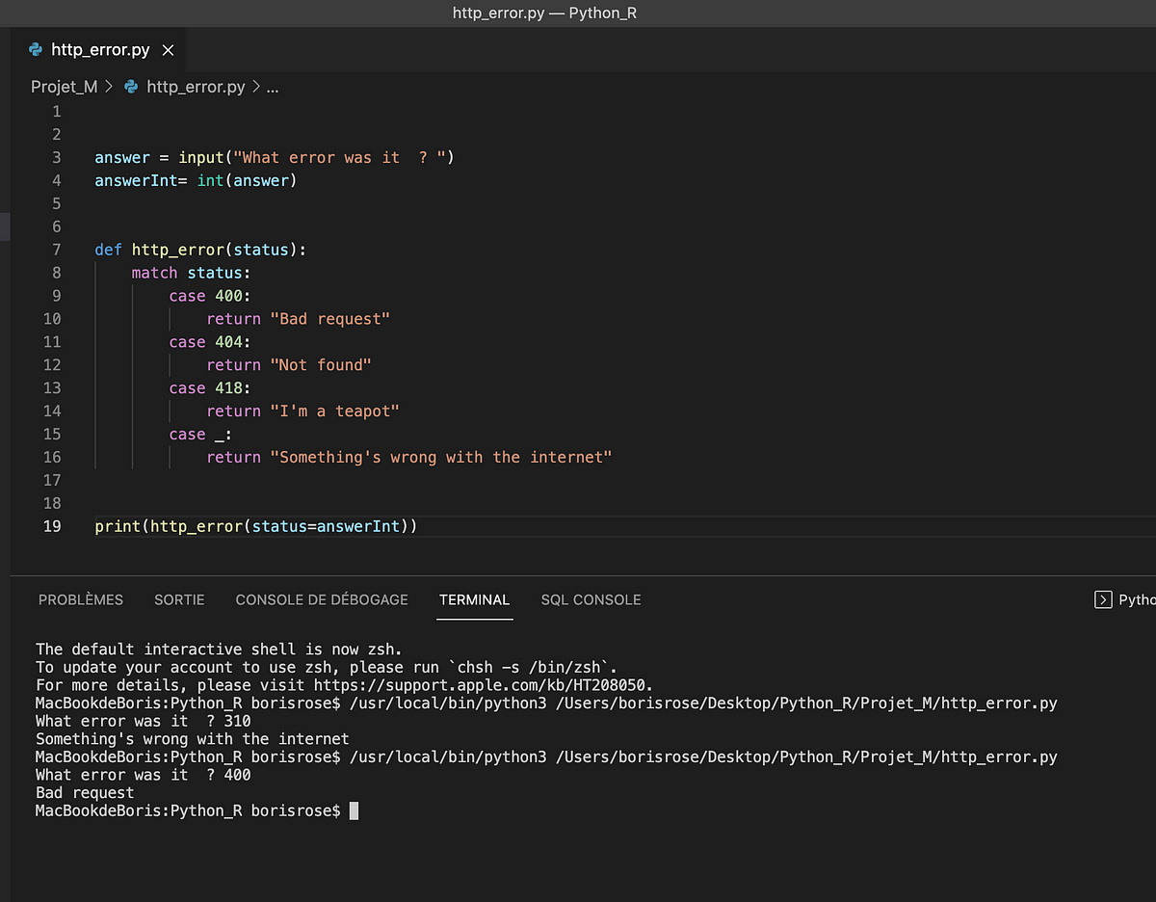Select the TERMINAL panel tab
1156x902 pixels.
(x=474, y=599)
